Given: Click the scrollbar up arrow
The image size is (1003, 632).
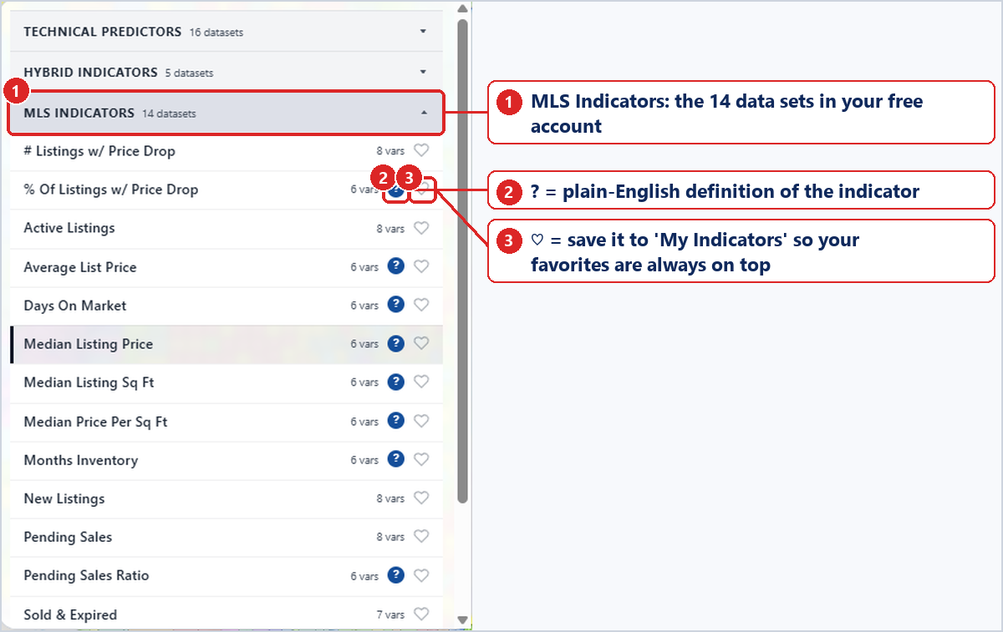Looking at the screenshot, I should pyautogui.click(x=463, y=9).
